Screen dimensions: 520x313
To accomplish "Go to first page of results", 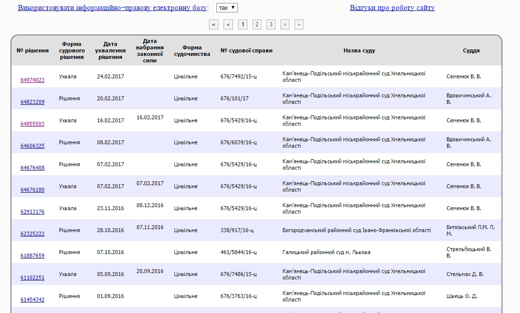I will coord(214,24).
